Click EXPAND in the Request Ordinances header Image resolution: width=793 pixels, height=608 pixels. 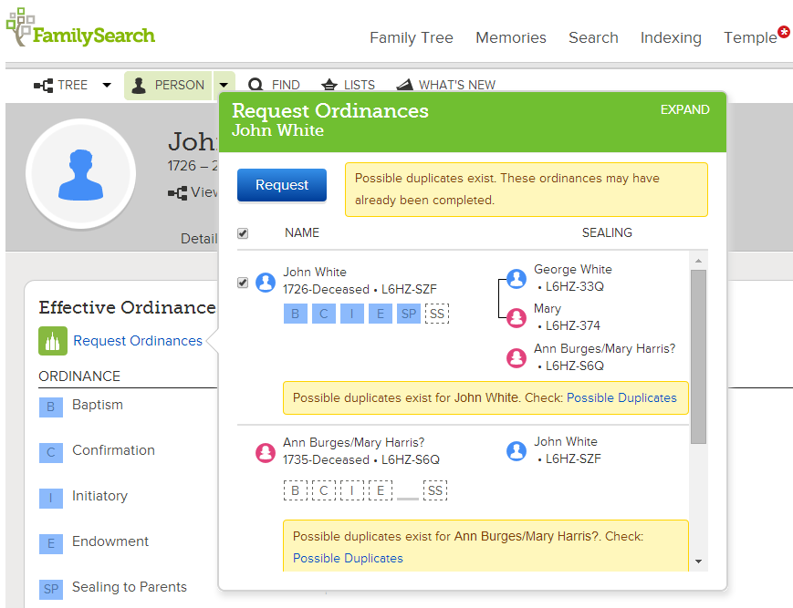pyautogui.click(x=684, y=110)
